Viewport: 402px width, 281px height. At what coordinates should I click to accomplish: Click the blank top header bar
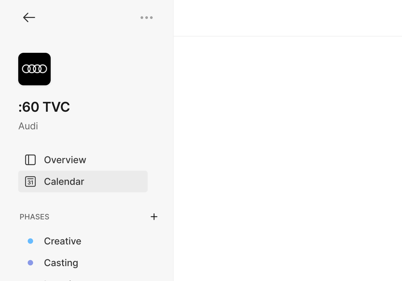point(287,18)
